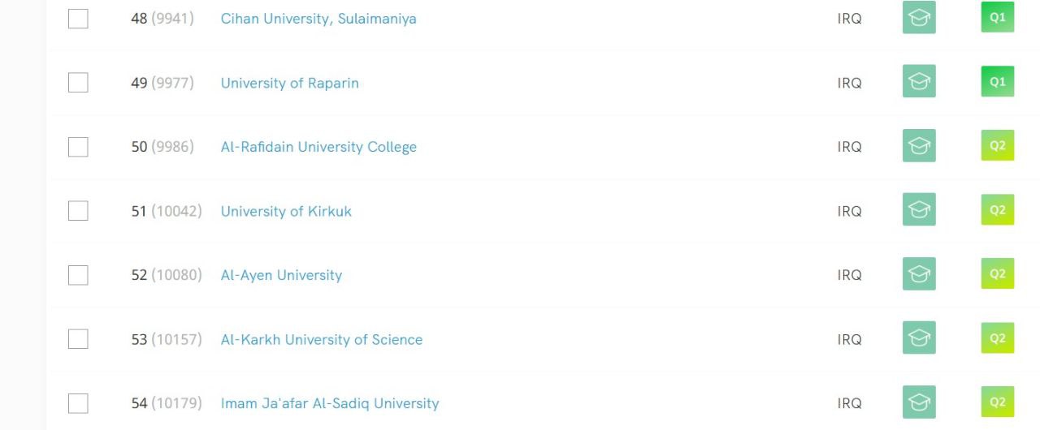Click graduation cap icon for Al-Rafidain University College
This screenshot has width=1040, height=430.
coord(919,146)
